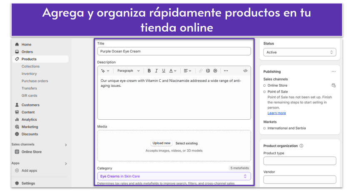354x191 pixels.
Task: Underline text in the description editor
Action: click(164, 71)
